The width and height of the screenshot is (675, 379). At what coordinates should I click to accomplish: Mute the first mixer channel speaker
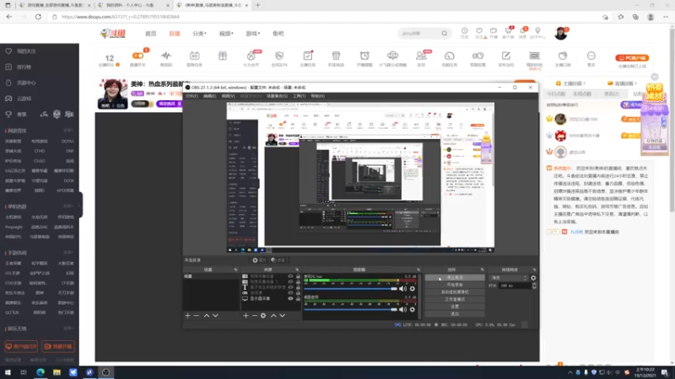point(403,289)
